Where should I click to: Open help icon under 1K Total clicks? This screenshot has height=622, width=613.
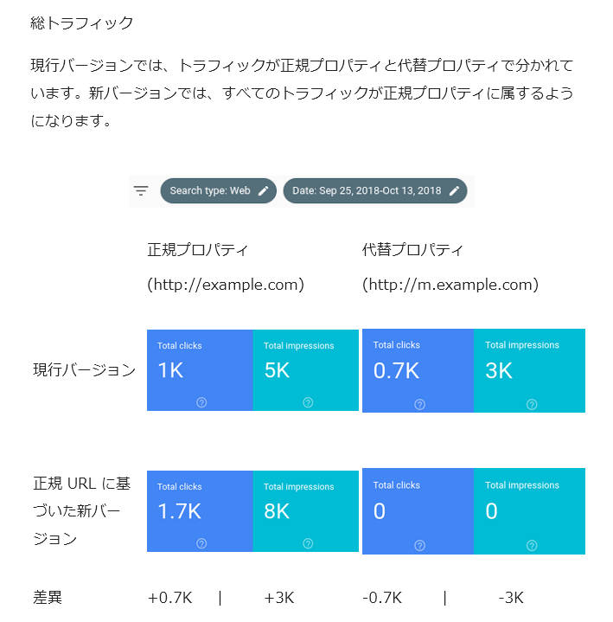[201, 402]
